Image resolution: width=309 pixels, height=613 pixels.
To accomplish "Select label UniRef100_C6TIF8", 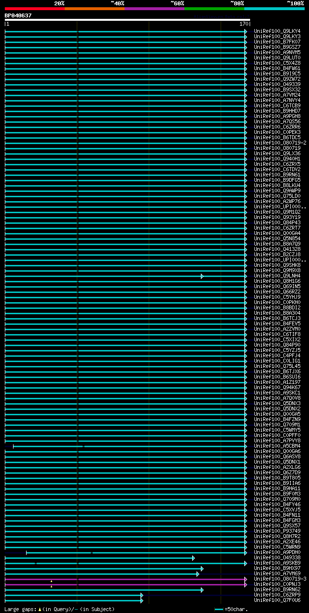I will pyautogui.click(x=277, y=335).
